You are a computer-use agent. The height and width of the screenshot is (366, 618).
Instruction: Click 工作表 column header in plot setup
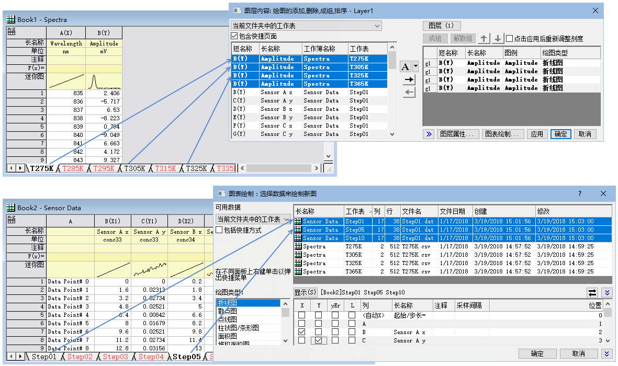(x=358, y=212)
